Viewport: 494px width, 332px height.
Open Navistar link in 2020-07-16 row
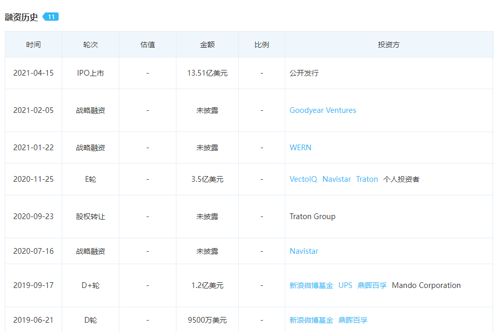point(304,251)
